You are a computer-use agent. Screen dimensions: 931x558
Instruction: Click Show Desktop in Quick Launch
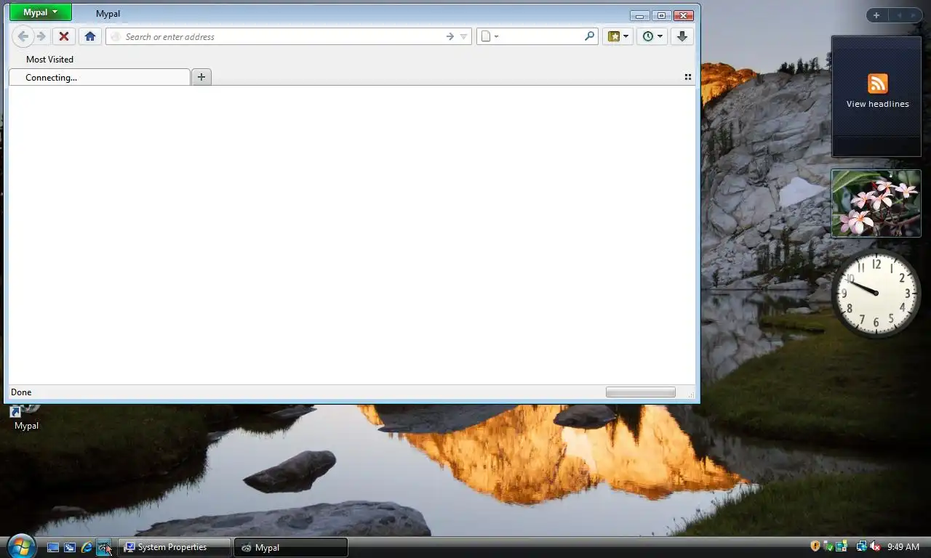pos(53,547)
